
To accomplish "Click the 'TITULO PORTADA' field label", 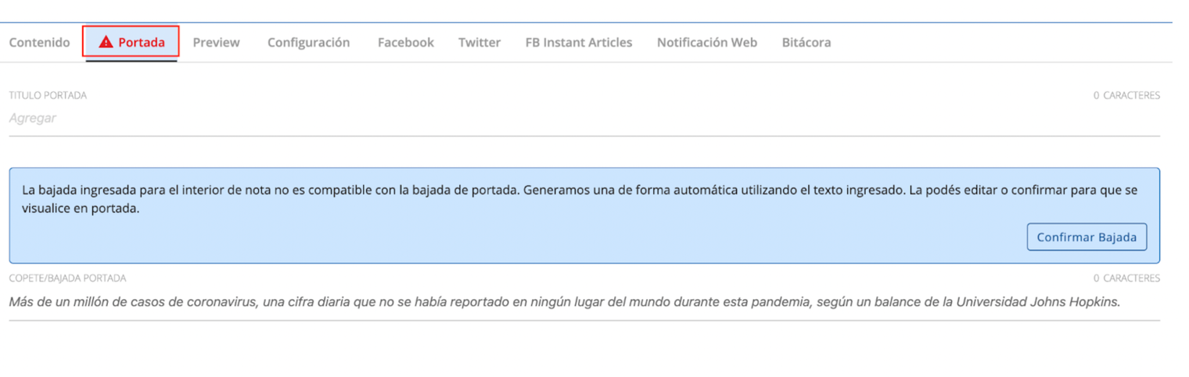I will point(48,95).
